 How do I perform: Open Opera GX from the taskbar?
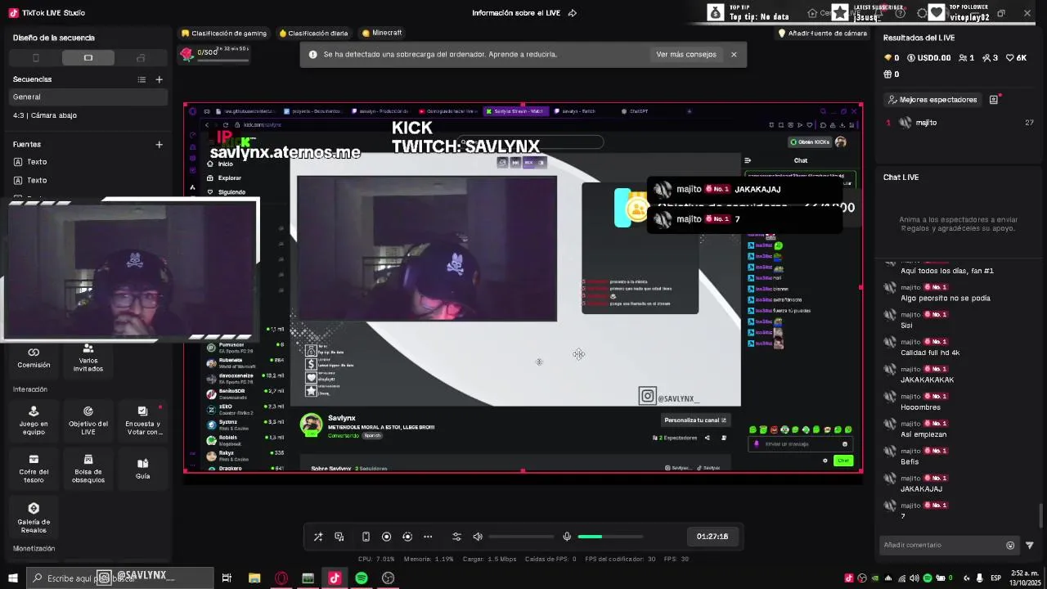281,578
